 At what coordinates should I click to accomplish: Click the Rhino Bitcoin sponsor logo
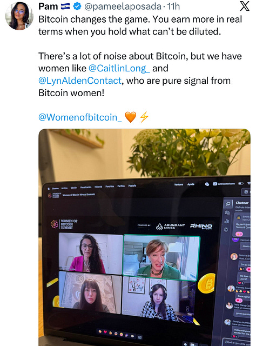click(201, 226)
